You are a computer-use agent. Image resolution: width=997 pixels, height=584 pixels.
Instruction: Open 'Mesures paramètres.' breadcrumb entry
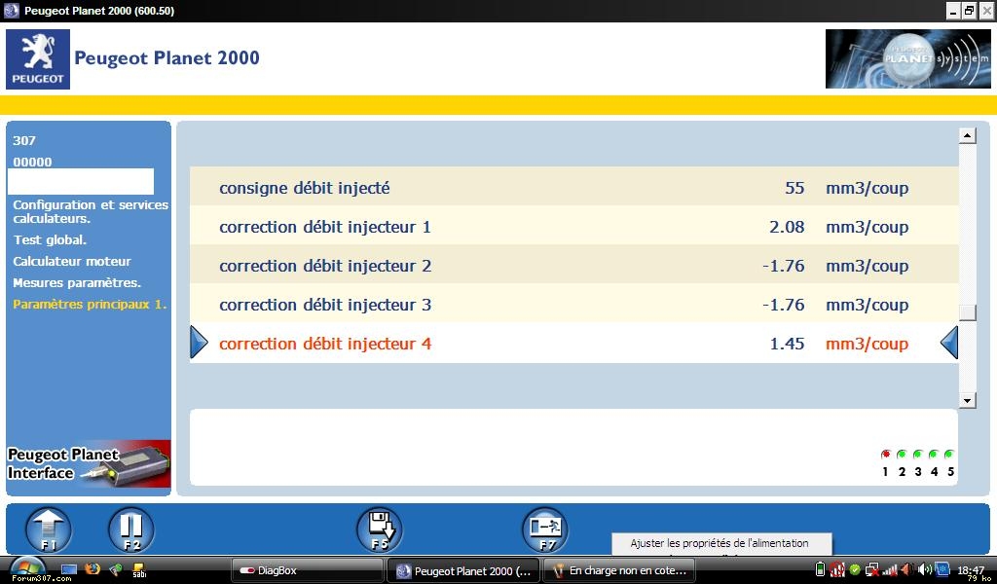[x=77, y=282]
